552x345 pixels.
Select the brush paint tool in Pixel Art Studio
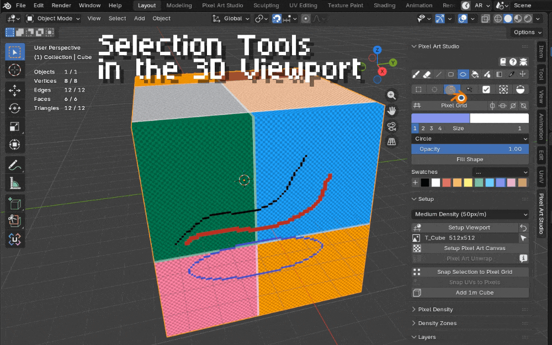point(416,75)
